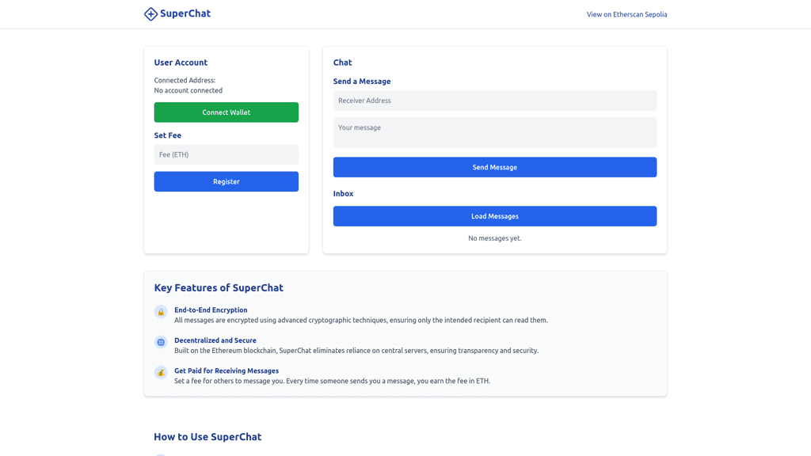
Task: Click the blue Register button
Action: (226, 181)
